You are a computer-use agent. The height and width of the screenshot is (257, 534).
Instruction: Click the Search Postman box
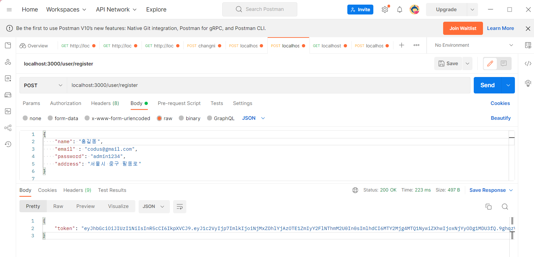coord(260,9)
